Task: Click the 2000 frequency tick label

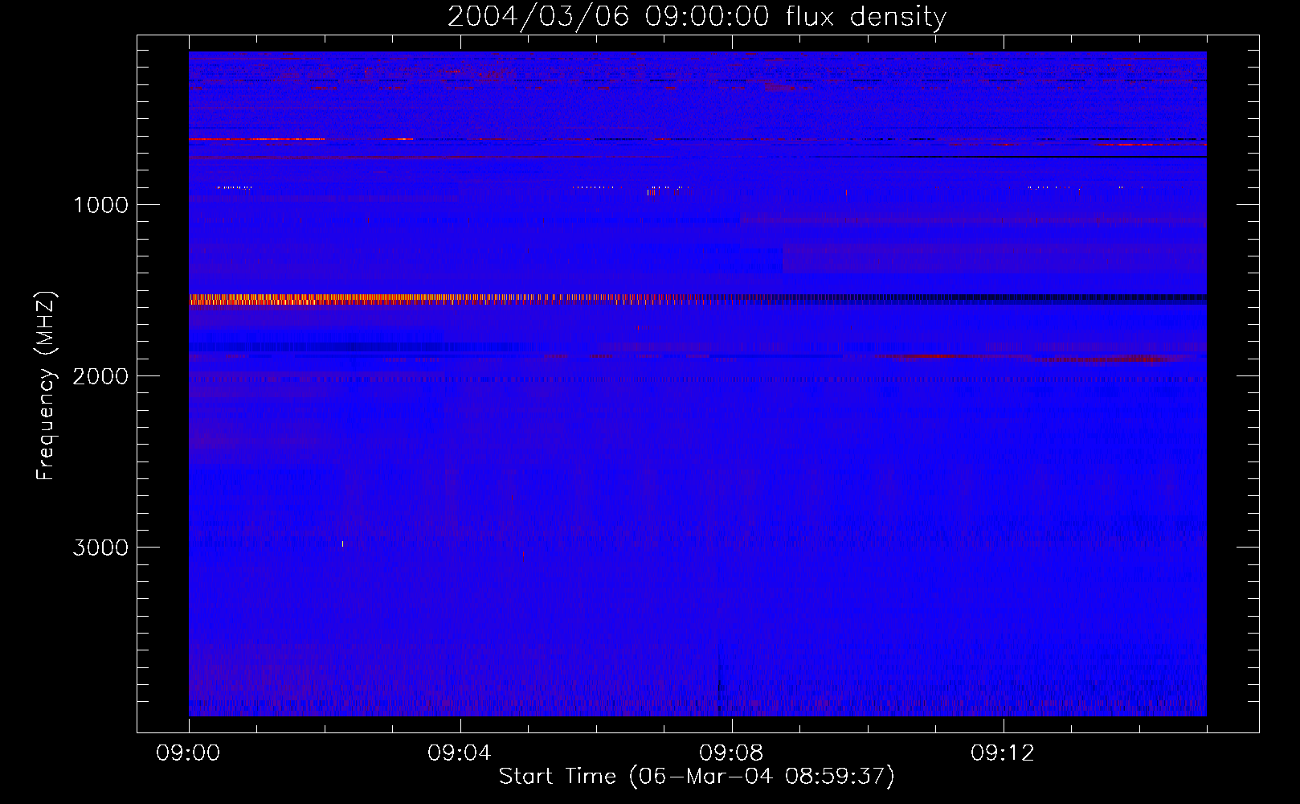Action: (100, 376)
